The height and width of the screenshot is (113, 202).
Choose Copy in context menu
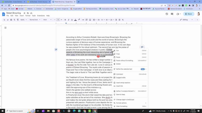[130, 54]
